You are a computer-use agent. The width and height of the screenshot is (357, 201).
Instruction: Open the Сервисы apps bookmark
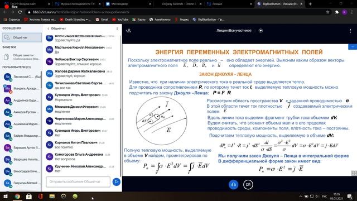tap(12, 20)
